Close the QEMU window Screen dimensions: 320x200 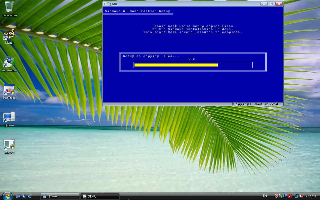pyautogui.click(x=279, y=4)
